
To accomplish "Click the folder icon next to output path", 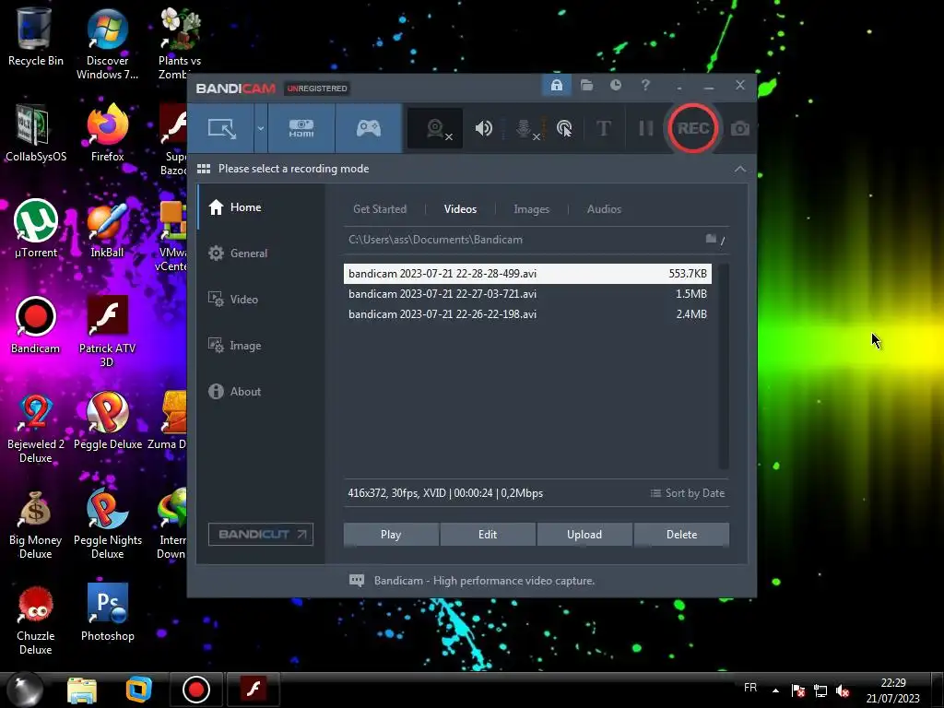I will pyautogui.click(x=711, y=239).
